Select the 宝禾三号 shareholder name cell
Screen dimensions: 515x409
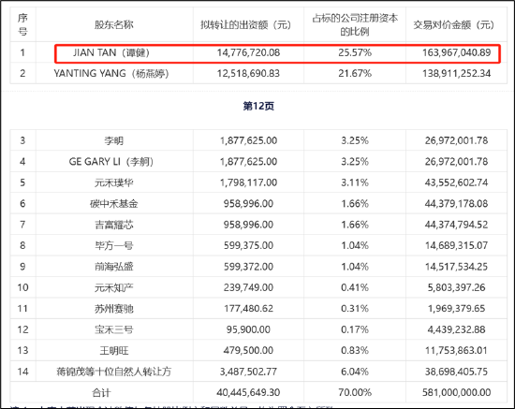(x=114, y=329)
